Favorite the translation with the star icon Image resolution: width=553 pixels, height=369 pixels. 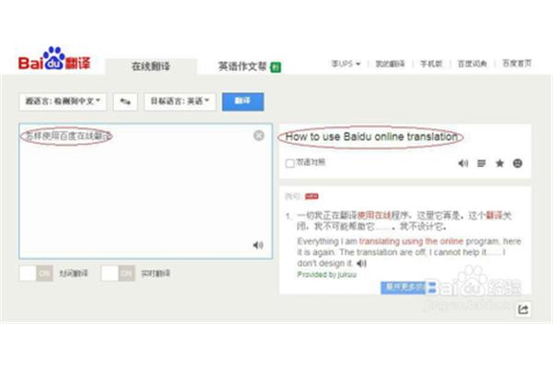pos(500,163)
